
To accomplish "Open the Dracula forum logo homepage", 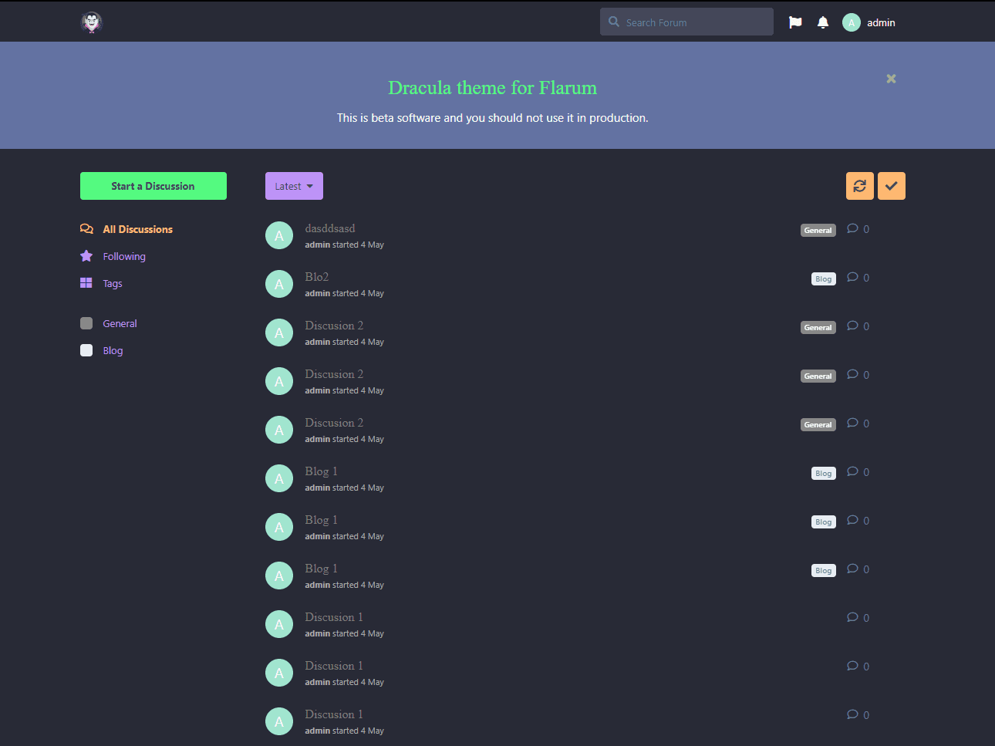I will point(91,22).
